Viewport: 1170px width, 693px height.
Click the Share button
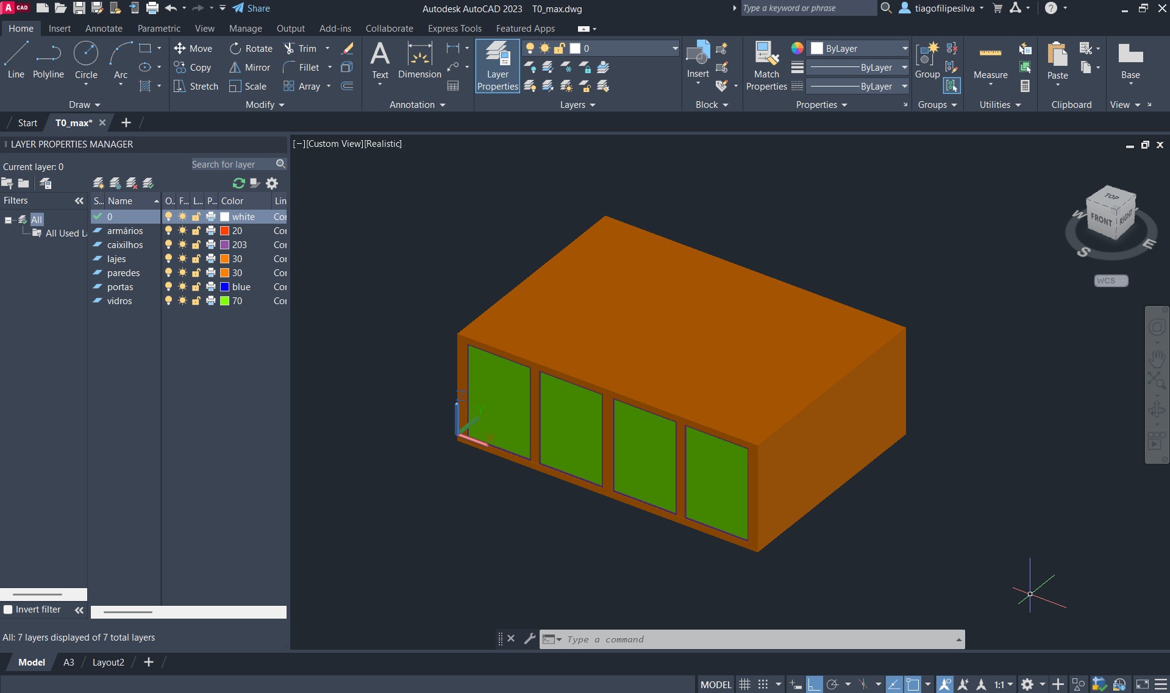(x=251, y=9)
